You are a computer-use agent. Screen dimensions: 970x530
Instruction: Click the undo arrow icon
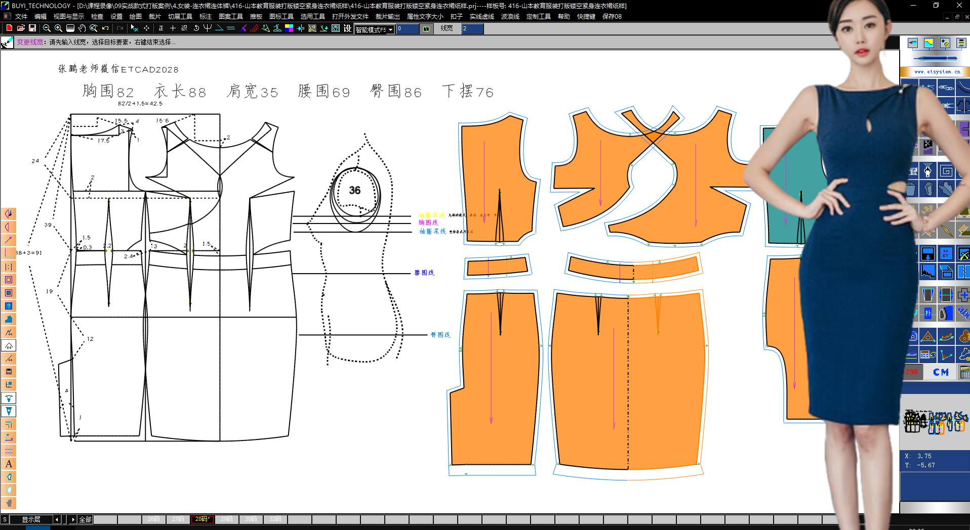point(105,28)
